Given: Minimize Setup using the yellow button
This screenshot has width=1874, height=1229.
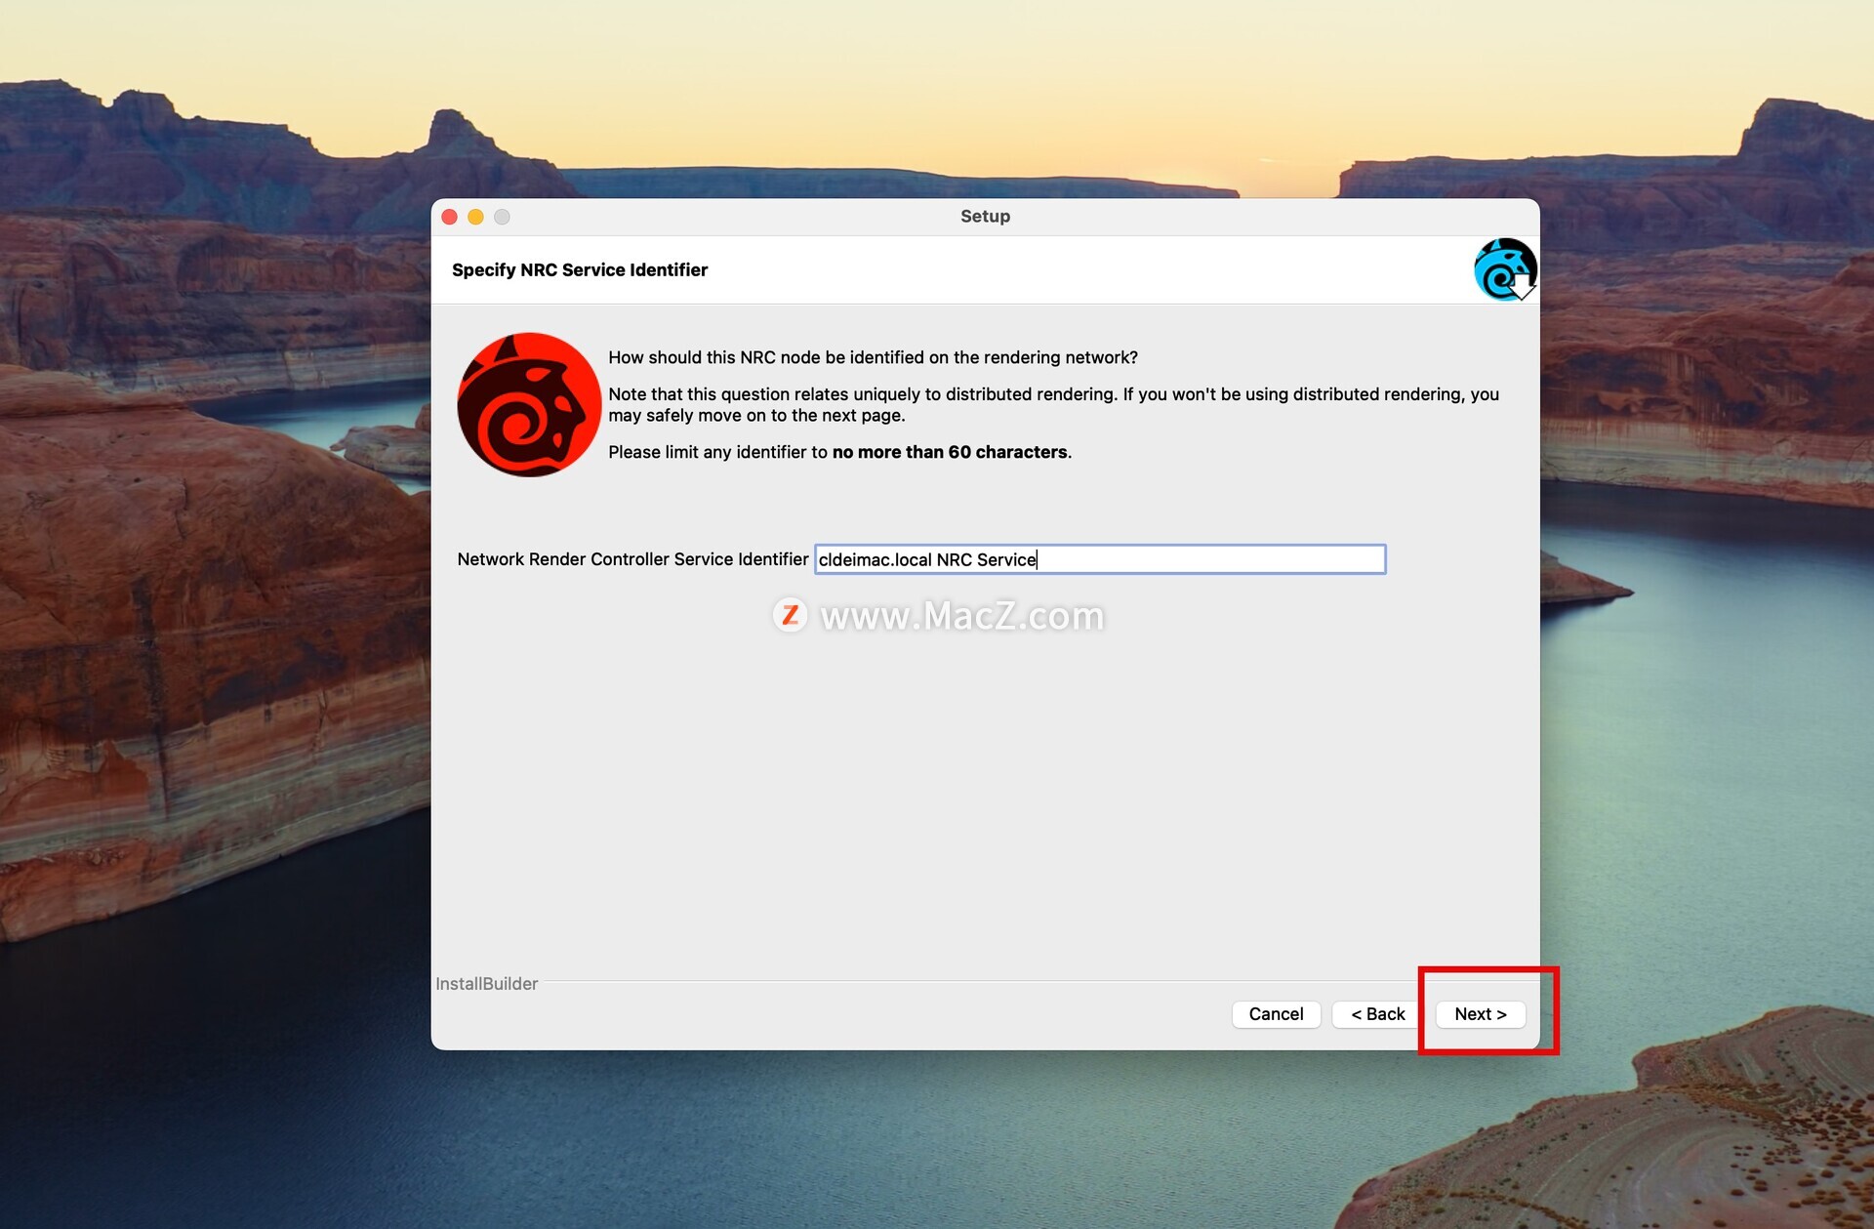Looking at the screenshot, I should click(475, 217).
